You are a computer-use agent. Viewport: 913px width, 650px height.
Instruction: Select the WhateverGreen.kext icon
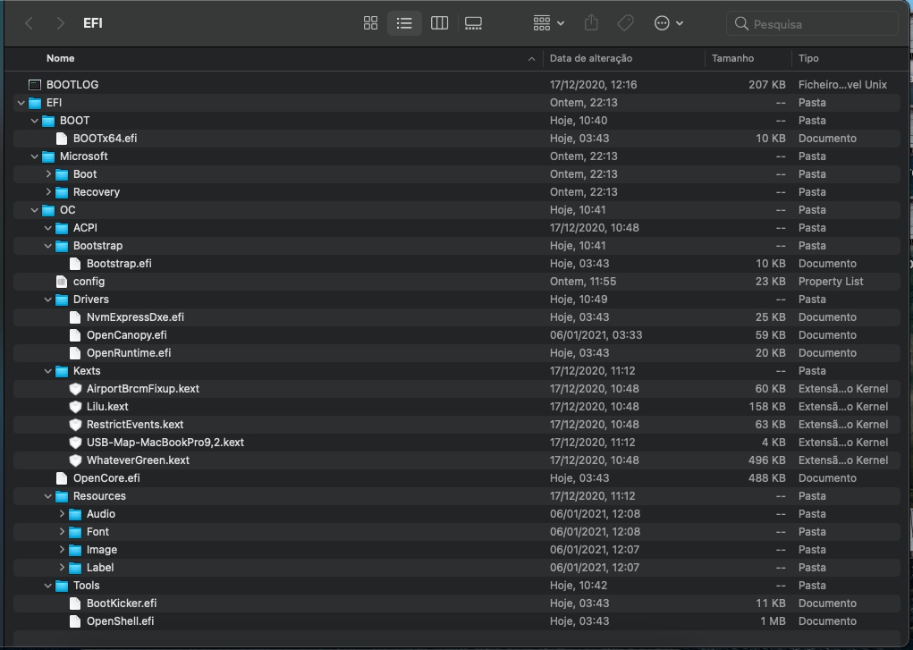click(75, 460)
